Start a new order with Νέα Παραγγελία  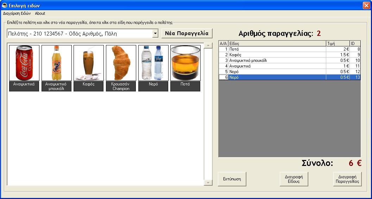click(x=187, y=33)
